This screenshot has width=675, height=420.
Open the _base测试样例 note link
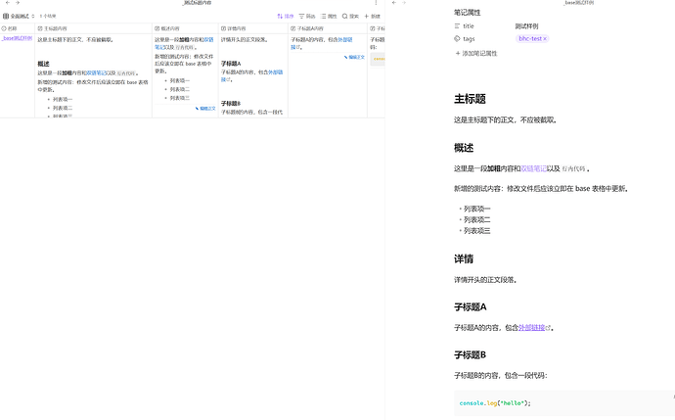pos(18,38)
